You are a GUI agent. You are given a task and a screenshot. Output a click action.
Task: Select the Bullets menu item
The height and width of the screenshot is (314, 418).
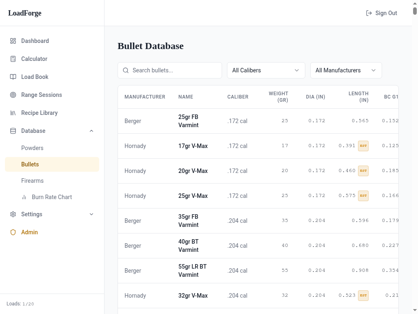52,164
